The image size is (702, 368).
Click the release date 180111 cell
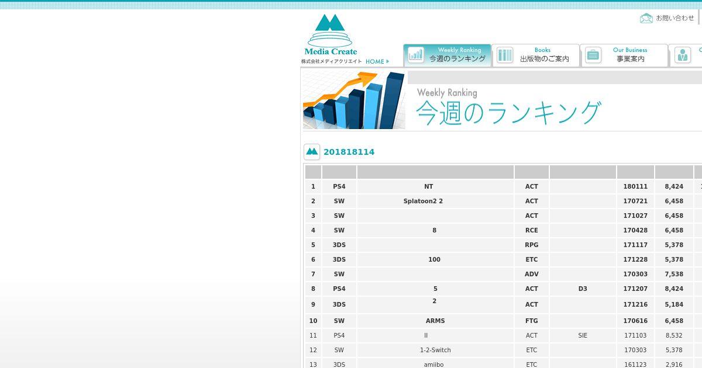click(x=635, y=186)
